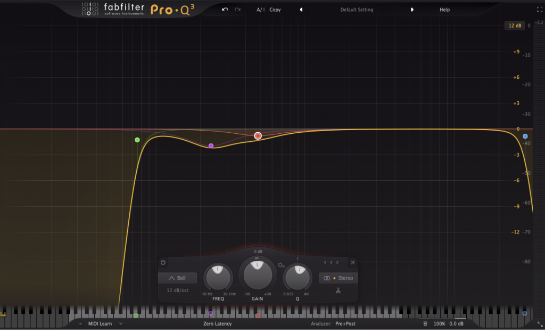
Task: Click the Q knob
Action: [x=297, y=277]
